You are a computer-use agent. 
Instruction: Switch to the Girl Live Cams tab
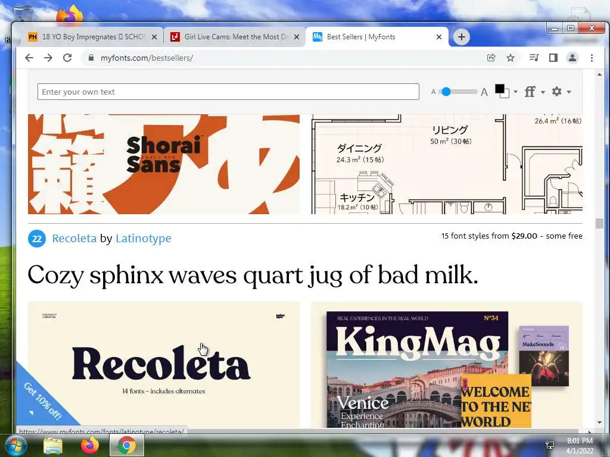(235, 37)
